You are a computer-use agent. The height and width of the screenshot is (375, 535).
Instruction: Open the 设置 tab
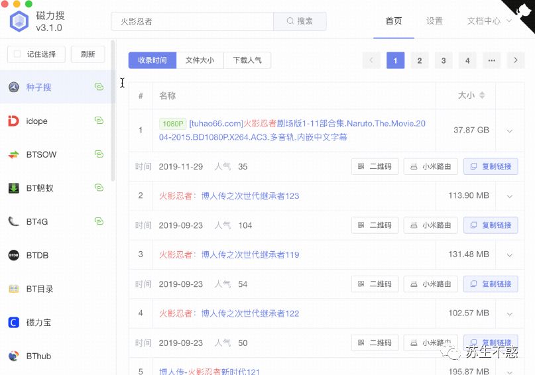[434, 21]
